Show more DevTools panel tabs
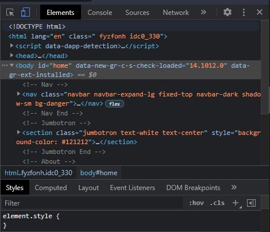This screenshot has width=270, height=232. pos(203,13)
